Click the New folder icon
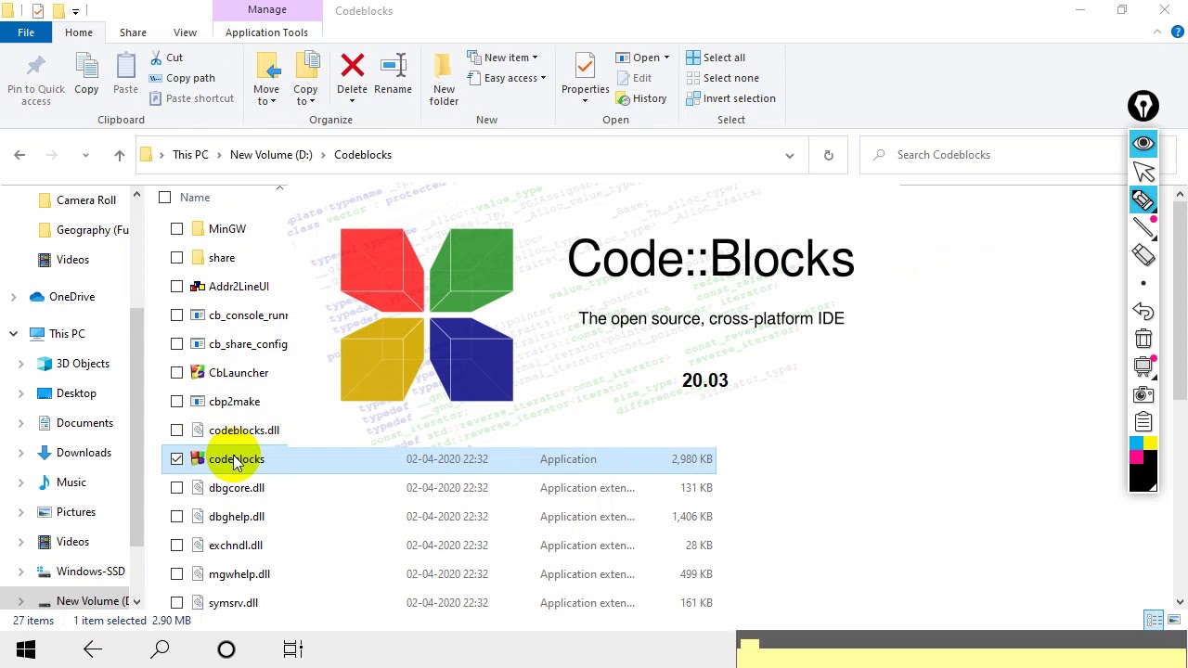Viewport: 1188px width, 668px height. point(444,67)
